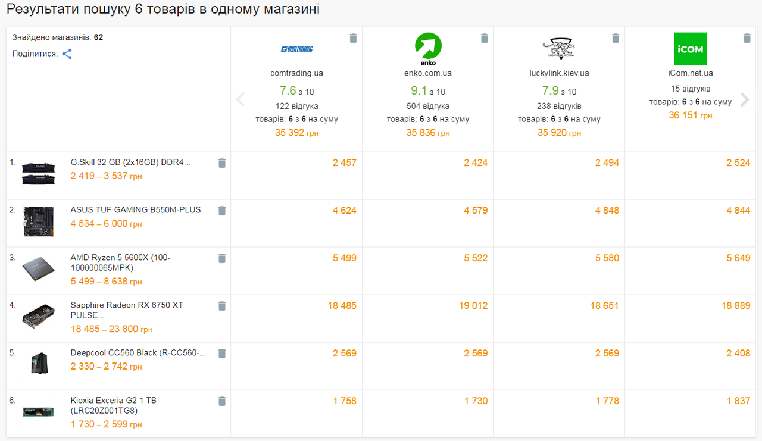This screenshot has height=441, width=762.
Task: Delete Kioxia Exceria G2 1 TB row
Action: pyautogui.click(x=222, y=401)
